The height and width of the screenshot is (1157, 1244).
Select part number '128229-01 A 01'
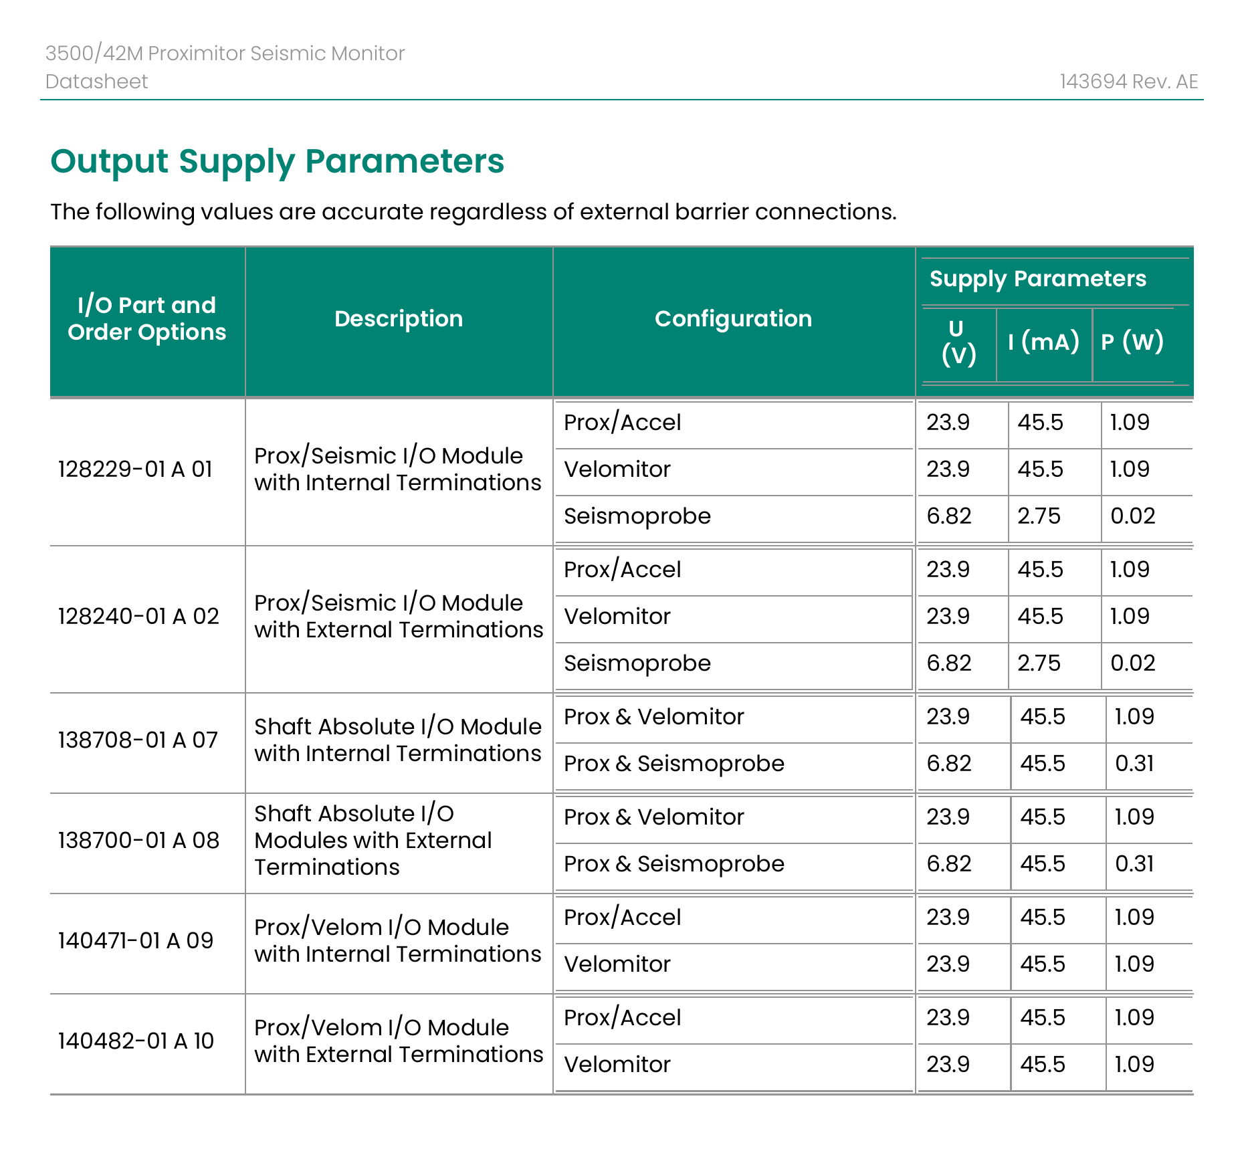135,469
